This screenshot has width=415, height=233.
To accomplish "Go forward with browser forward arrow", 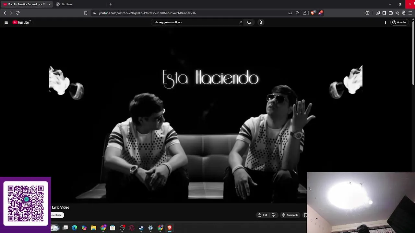I will click(11, 13).
